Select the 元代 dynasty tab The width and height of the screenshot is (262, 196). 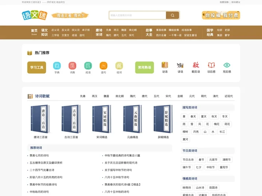click(x=192, y=96)
